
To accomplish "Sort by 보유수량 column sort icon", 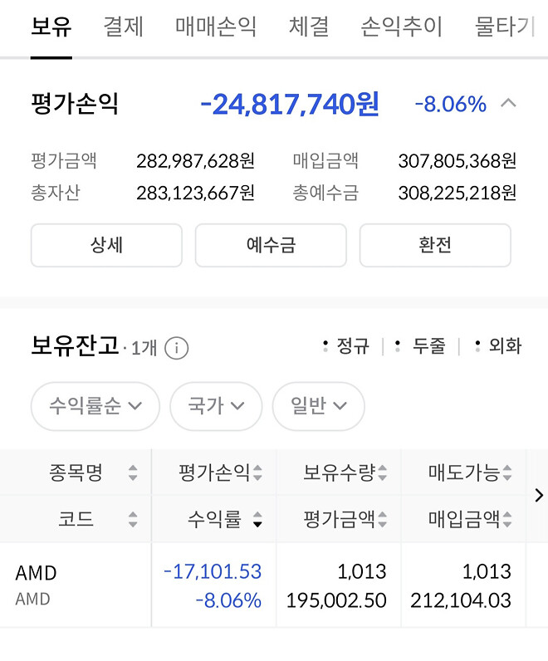I will [382, 473].
